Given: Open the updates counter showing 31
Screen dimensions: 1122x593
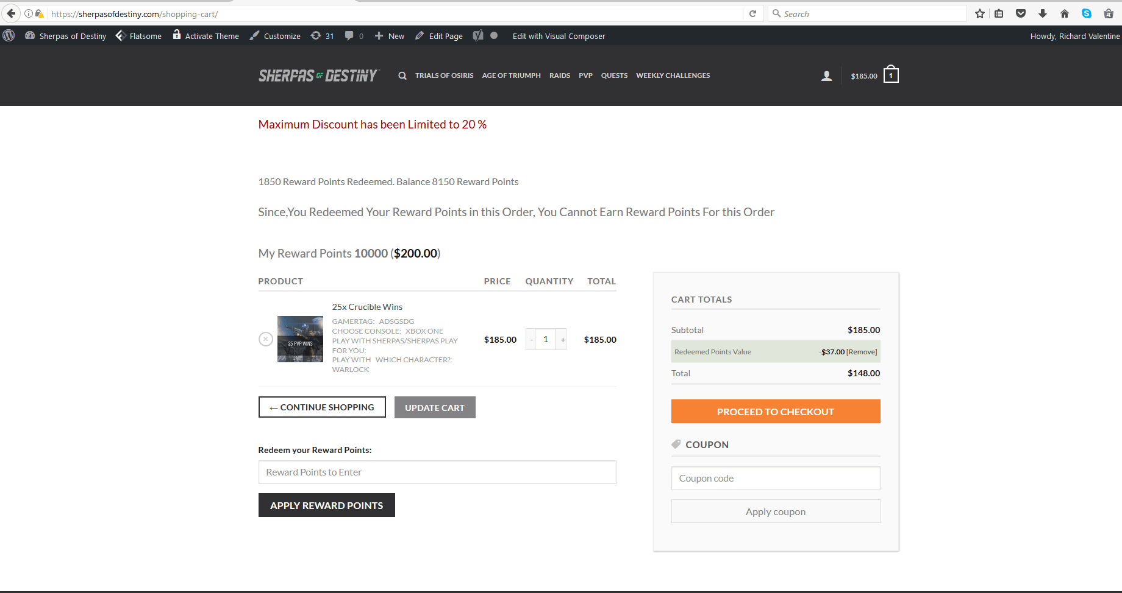Looking at the screenshot, I should click(x=323, y=36).
